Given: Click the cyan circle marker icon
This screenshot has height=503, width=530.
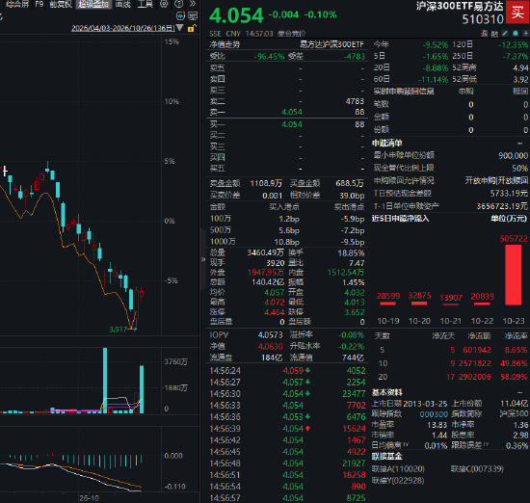Looking at the screenshot, I should click(x=516, y=33).
